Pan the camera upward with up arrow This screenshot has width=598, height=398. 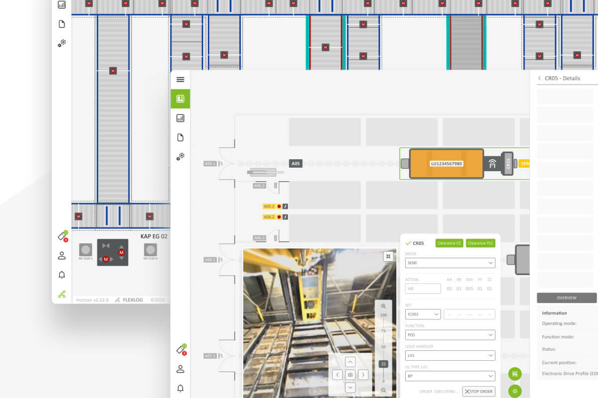click(350, 362)
